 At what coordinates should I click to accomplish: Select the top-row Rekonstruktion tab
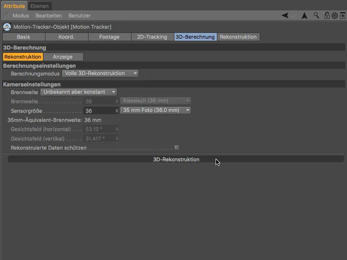[x=238, y=37]
